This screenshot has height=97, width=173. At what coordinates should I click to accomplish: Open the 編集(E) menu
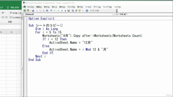[x=39, y=7]
